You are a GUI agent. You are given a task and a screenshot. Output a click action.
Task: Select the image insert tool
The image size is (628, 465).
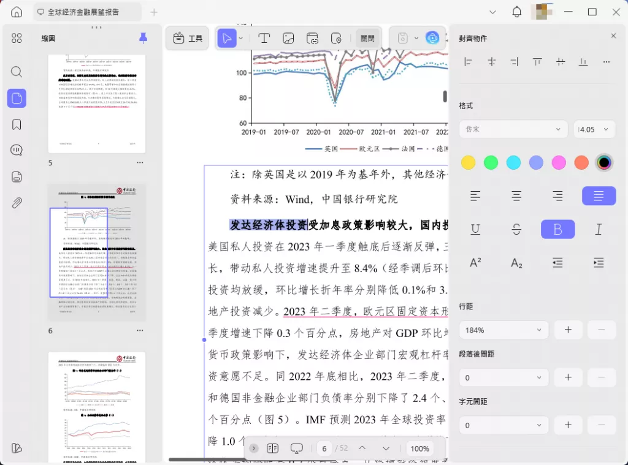click(x=288, y=38)
